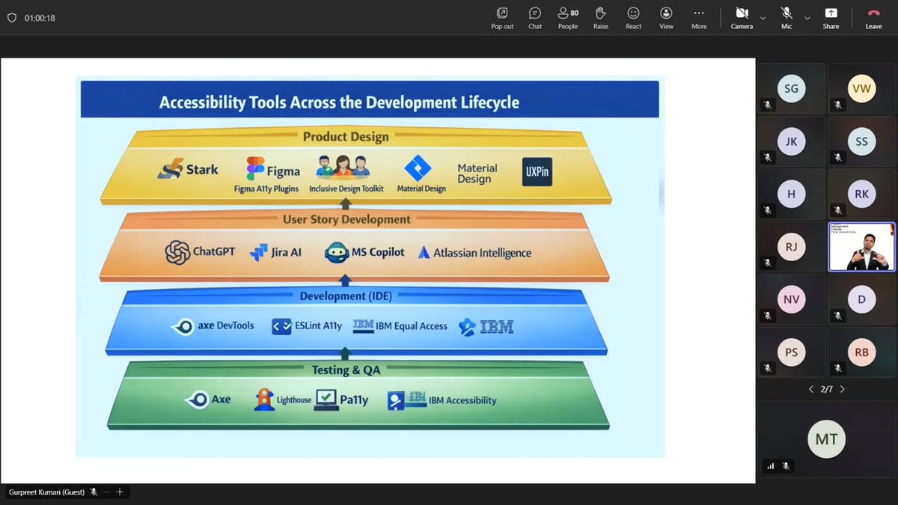Pop out the shared content window
This screenshot has width=898, height=505.
pos(502,18)
